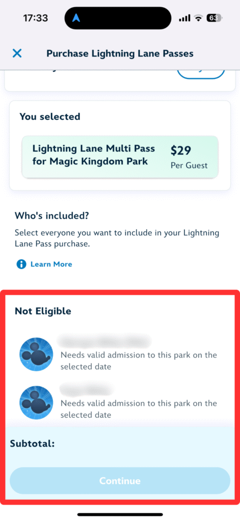Image resolution: width=240 pixels, height=521 pixels.
Task: Tap the $29 Per Guest price
Action: (189, 157)
